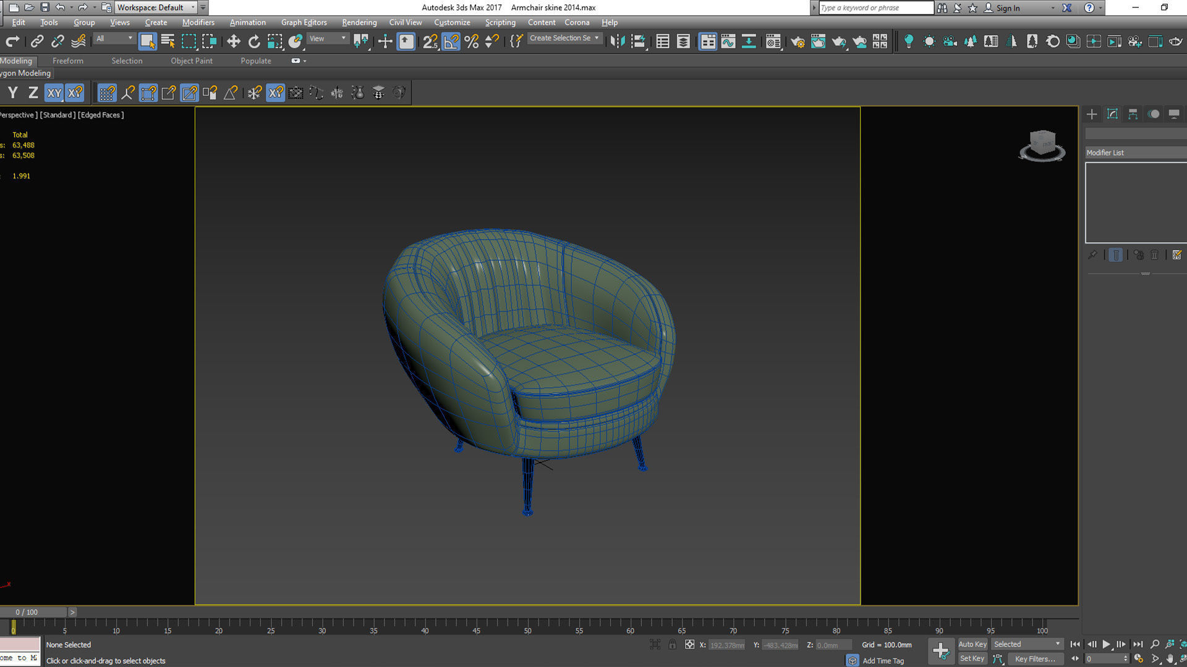Click the time slider 0 / 100 handle
The height and width of the screenshot is (667, 1187).
[x=33, y=612]
